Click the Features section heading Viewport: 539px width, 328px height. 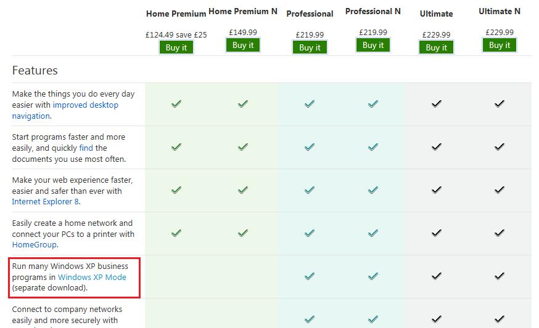(35, 71)
